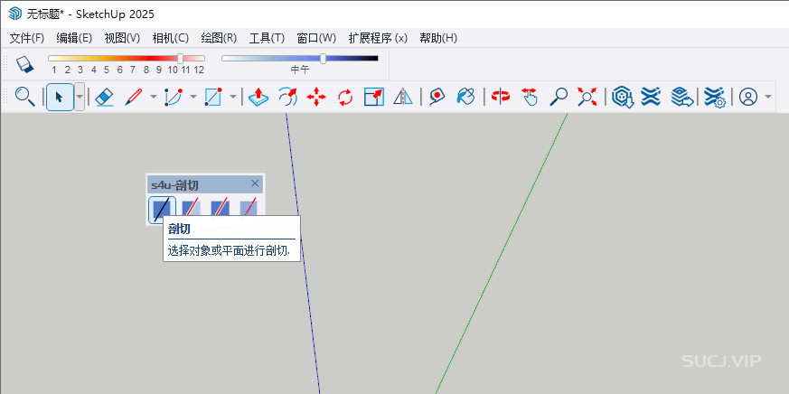Screen dimensions: 789x394
Task: Expand the Line tool dropdown arrow
Action: (x=154, y=96)
